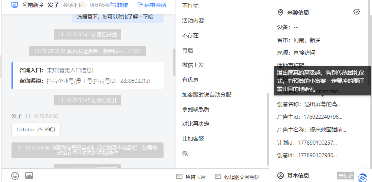Click the 11-18 22:55:41 访客已进线 notice
This screenshot has width=372, height=182.
(88, 34)
